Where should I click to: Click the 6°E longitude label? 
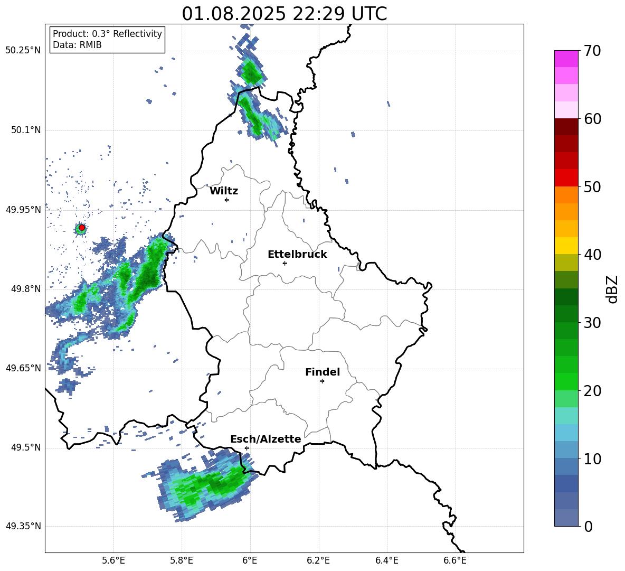250,560
